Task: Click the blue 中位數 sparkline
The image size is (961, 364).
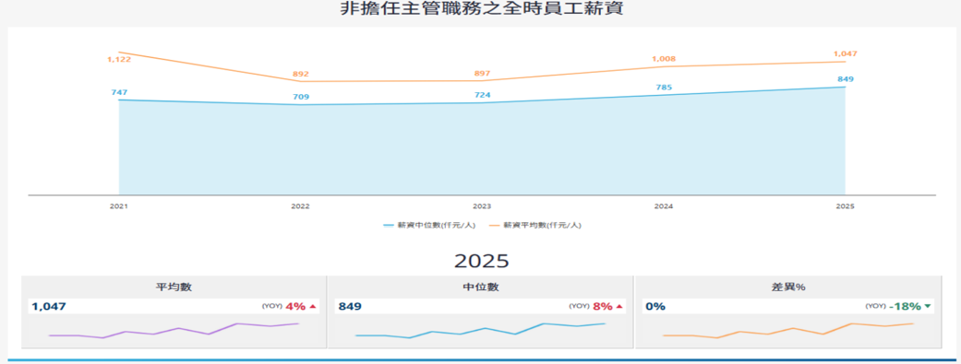Action: 480,330
